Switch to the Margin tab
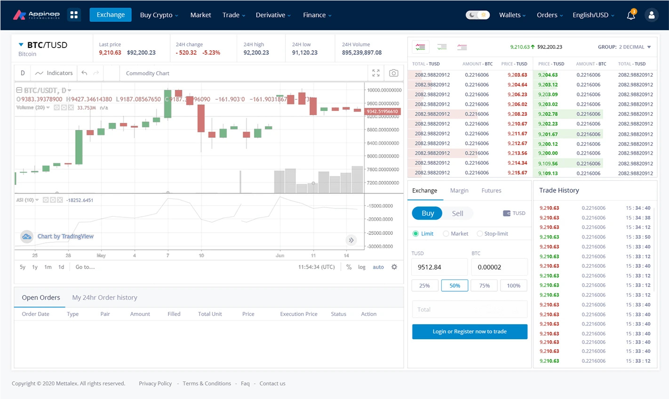Viewport: 669px width, 399px height. (x=459, y=191)
